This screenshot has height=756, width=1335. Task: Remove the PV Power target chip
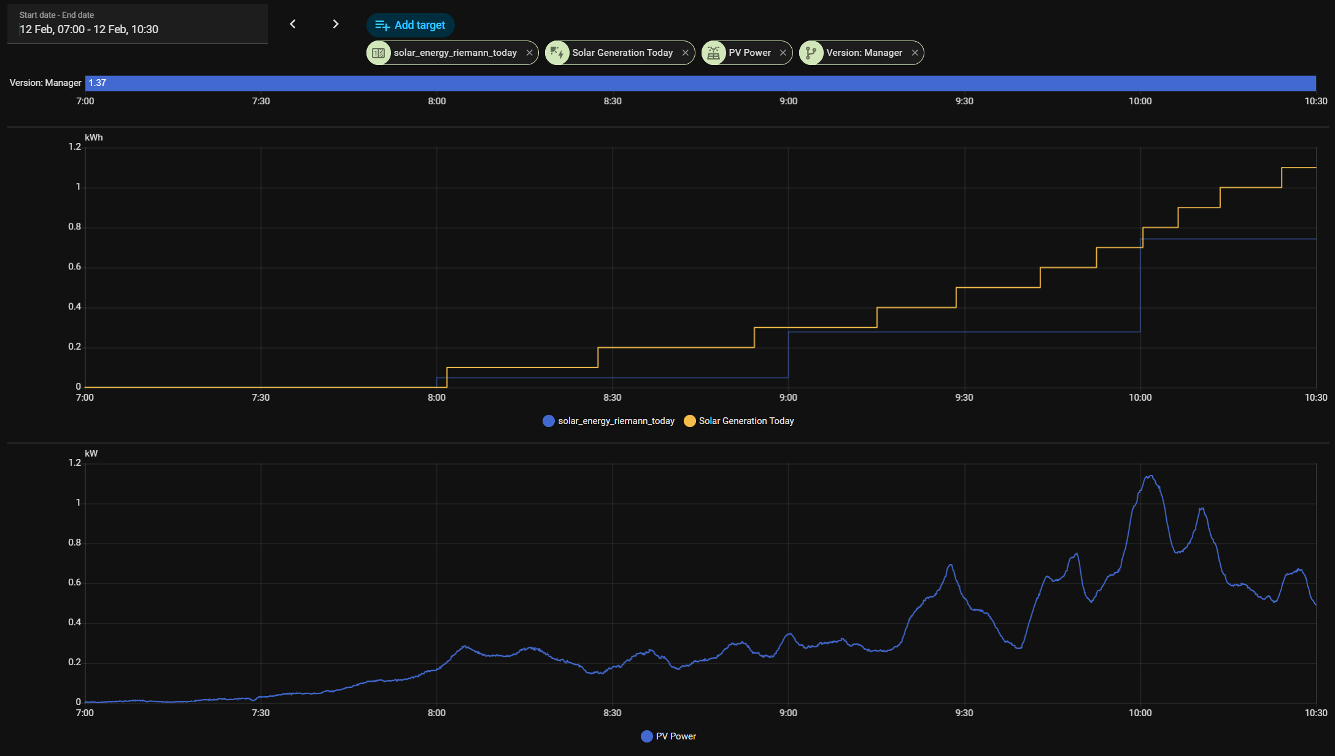[x=783, y=53]
